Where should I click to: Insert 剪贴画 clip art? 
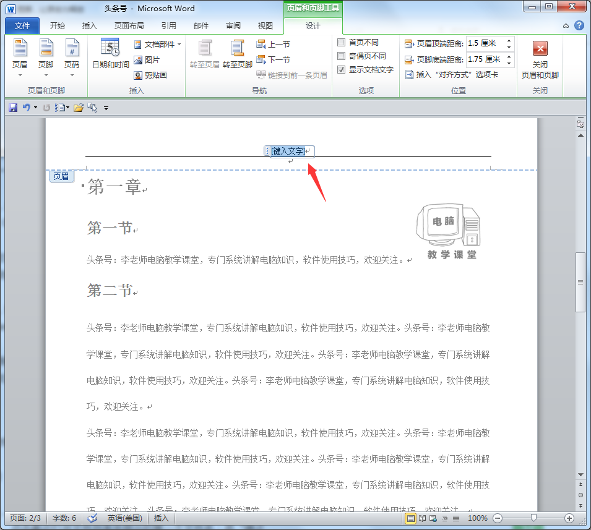pyautogui.click(x=150, y=75)
